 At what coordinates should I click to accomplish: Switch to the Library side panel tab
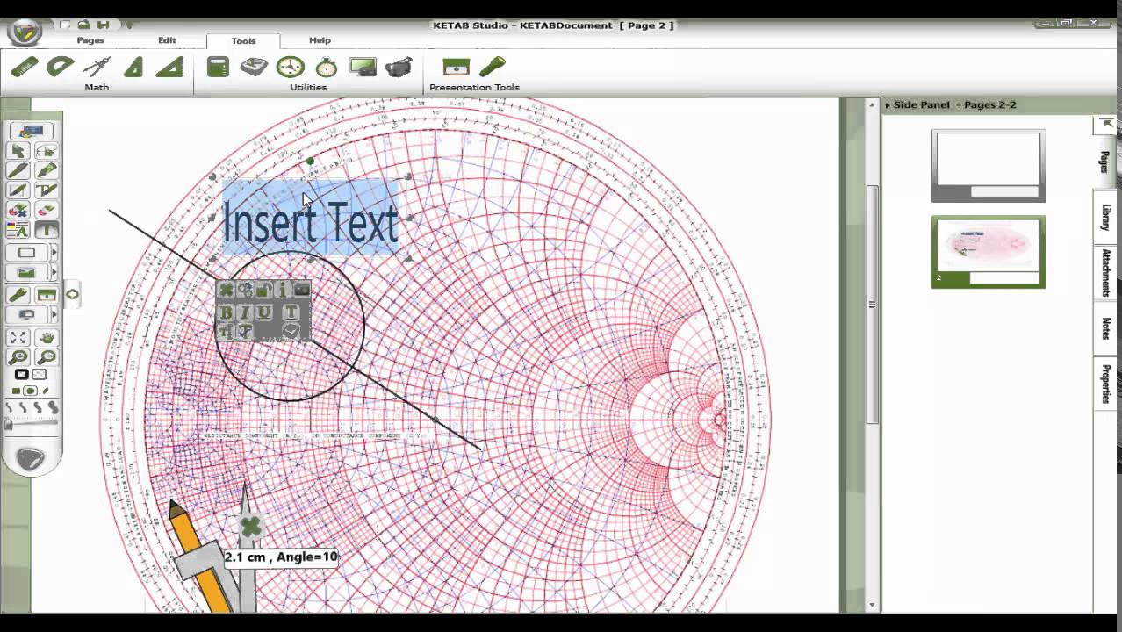[x=1105, y=218]
